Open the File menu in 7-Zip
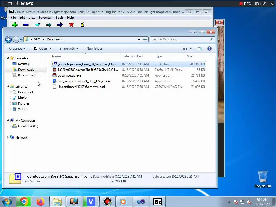 pyautogui.click(x=13, y=18)
